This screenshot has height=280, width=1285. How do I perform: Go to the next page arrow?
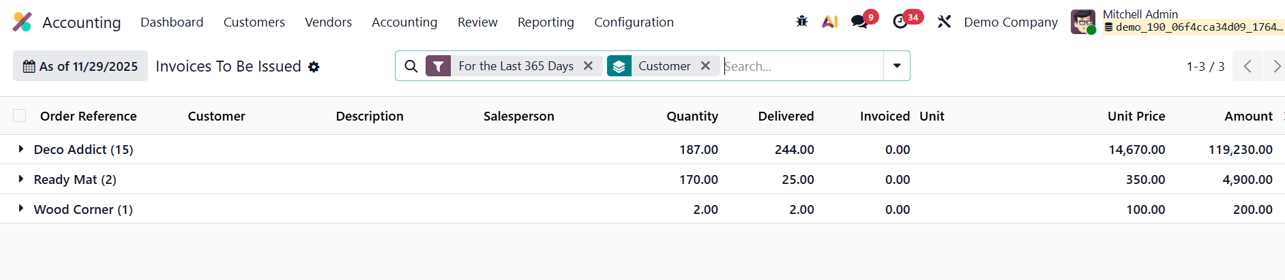[1275, 66]
